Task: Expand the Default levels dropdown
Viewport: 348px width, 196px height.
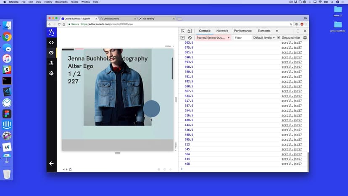Action: click(x=264, y=38)
